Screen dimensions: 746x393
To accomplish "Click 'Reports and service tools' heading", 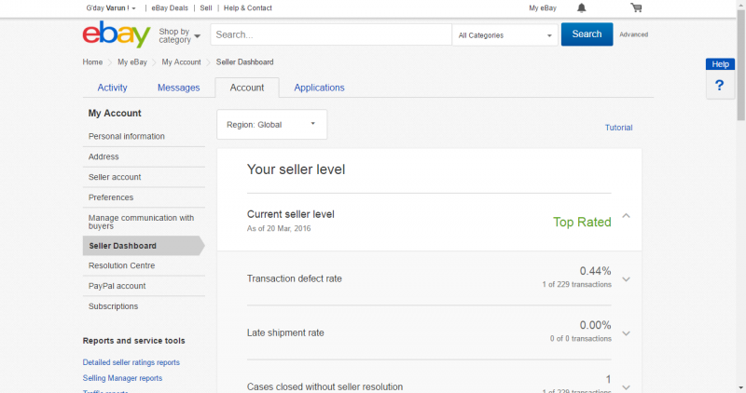I will (133, 341).
